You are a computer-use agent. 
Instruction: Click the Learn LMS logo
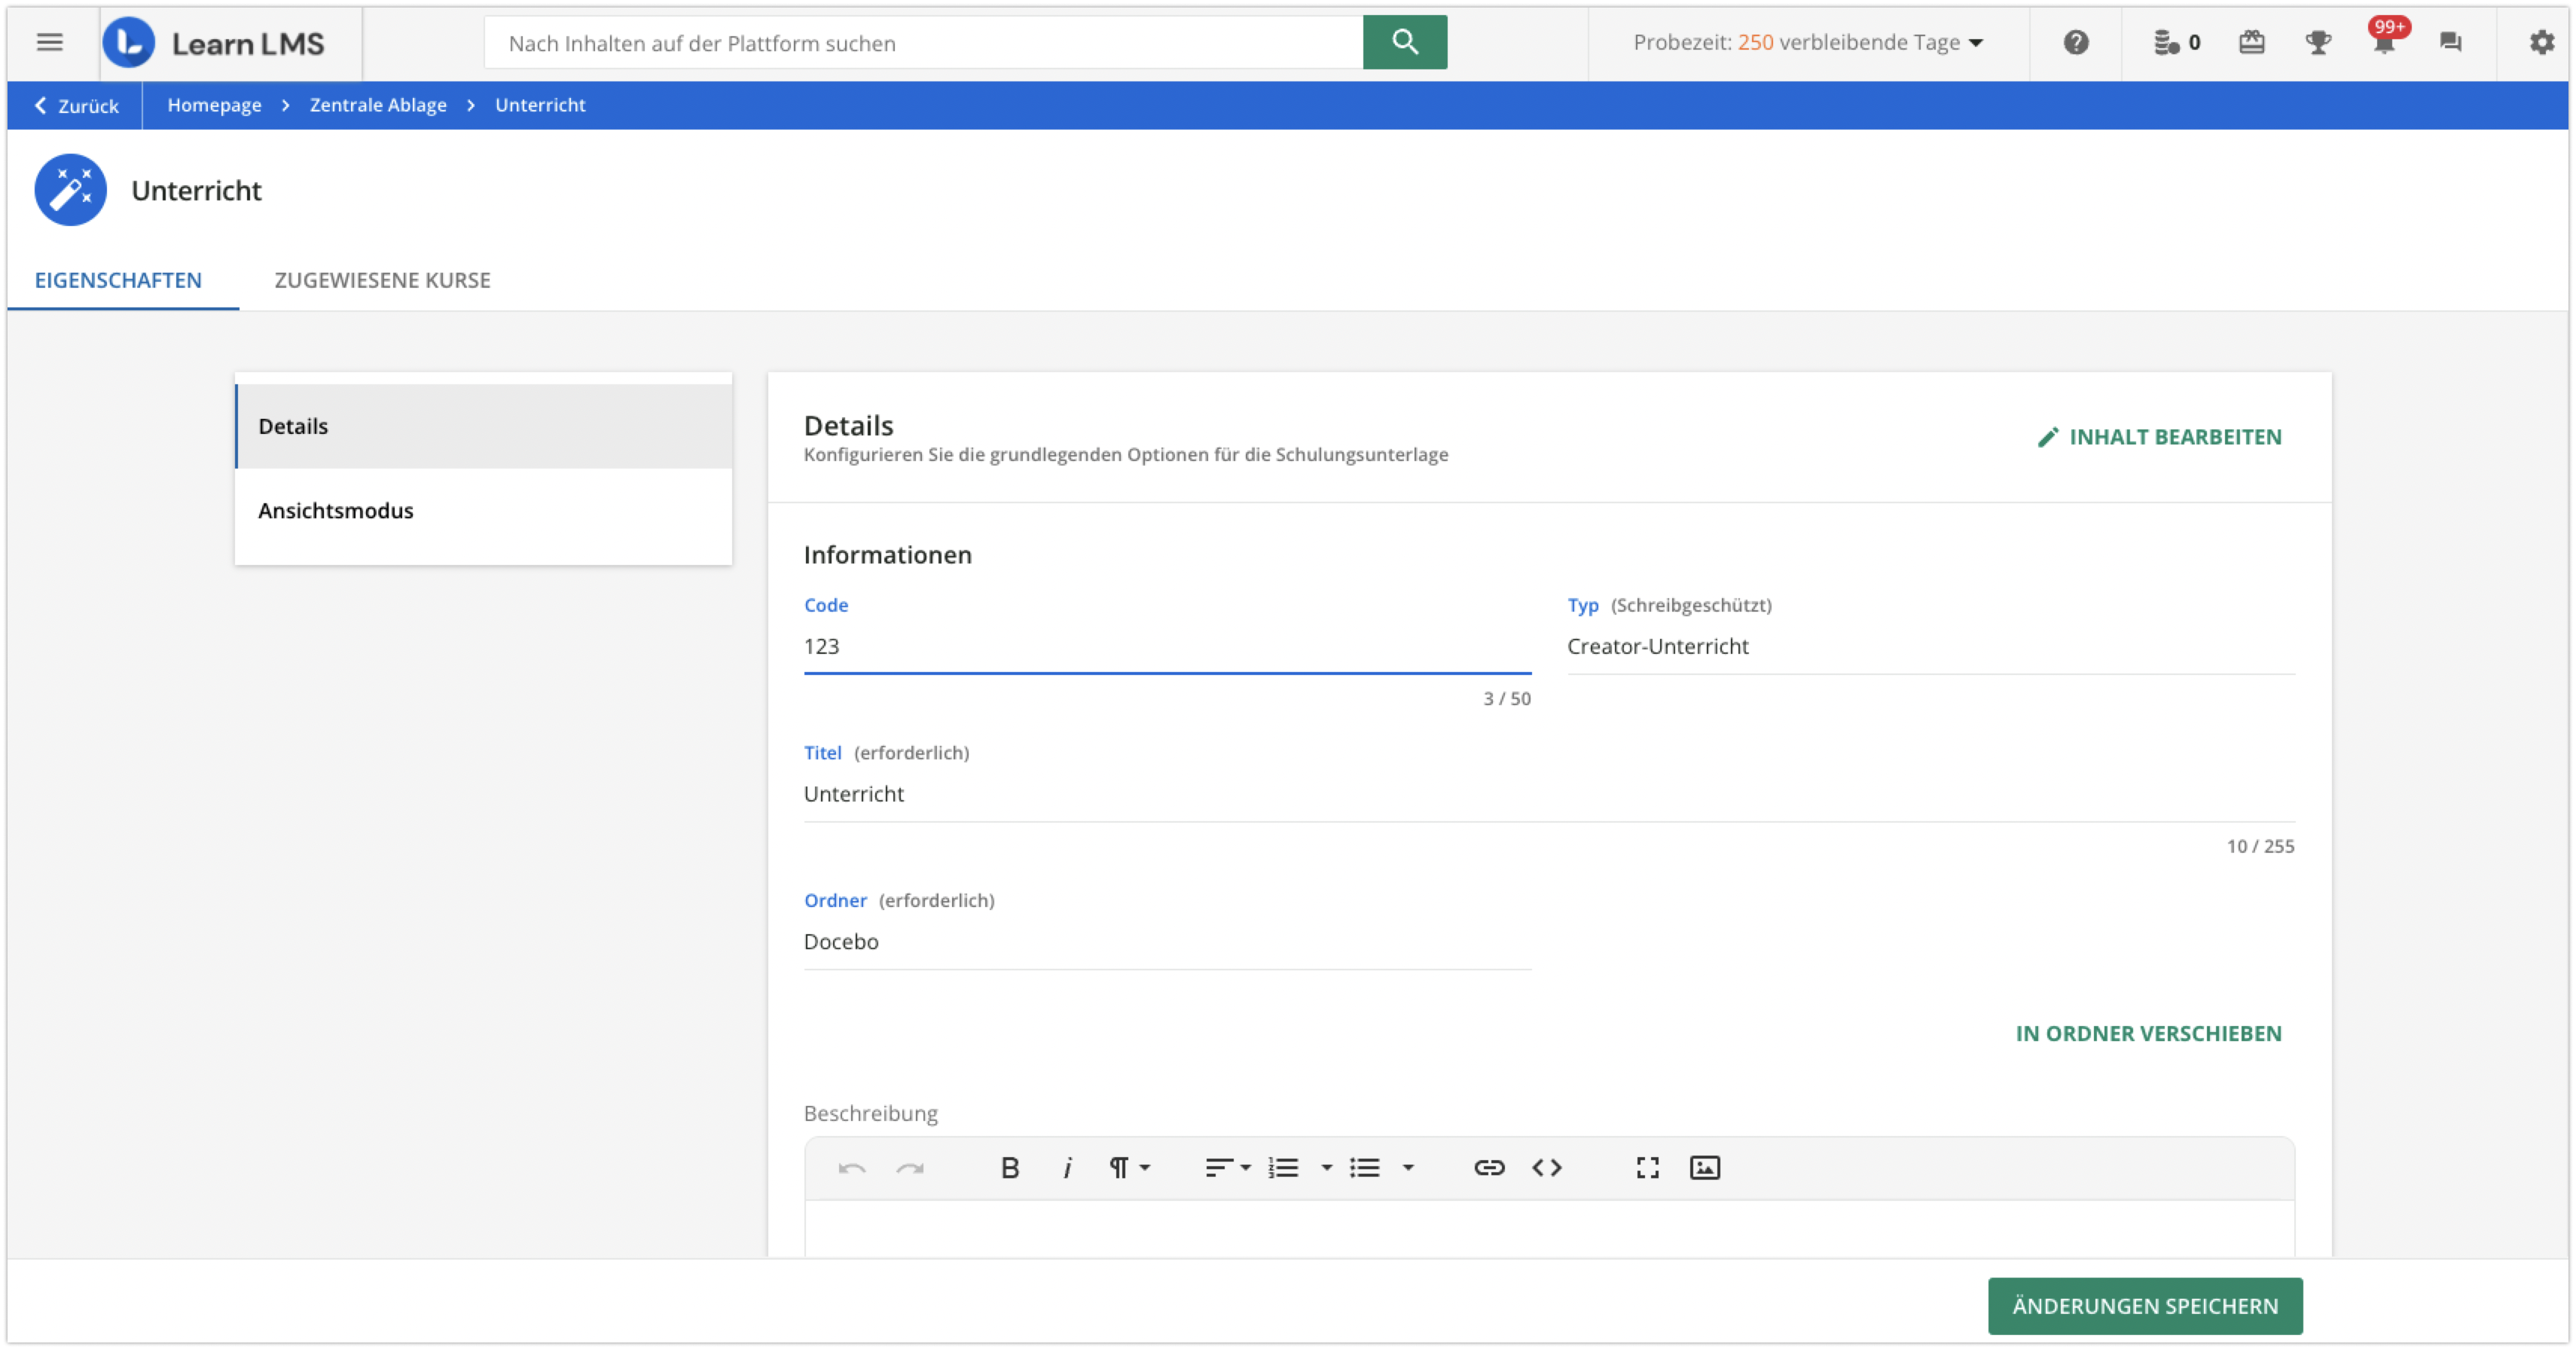(214, 43)
